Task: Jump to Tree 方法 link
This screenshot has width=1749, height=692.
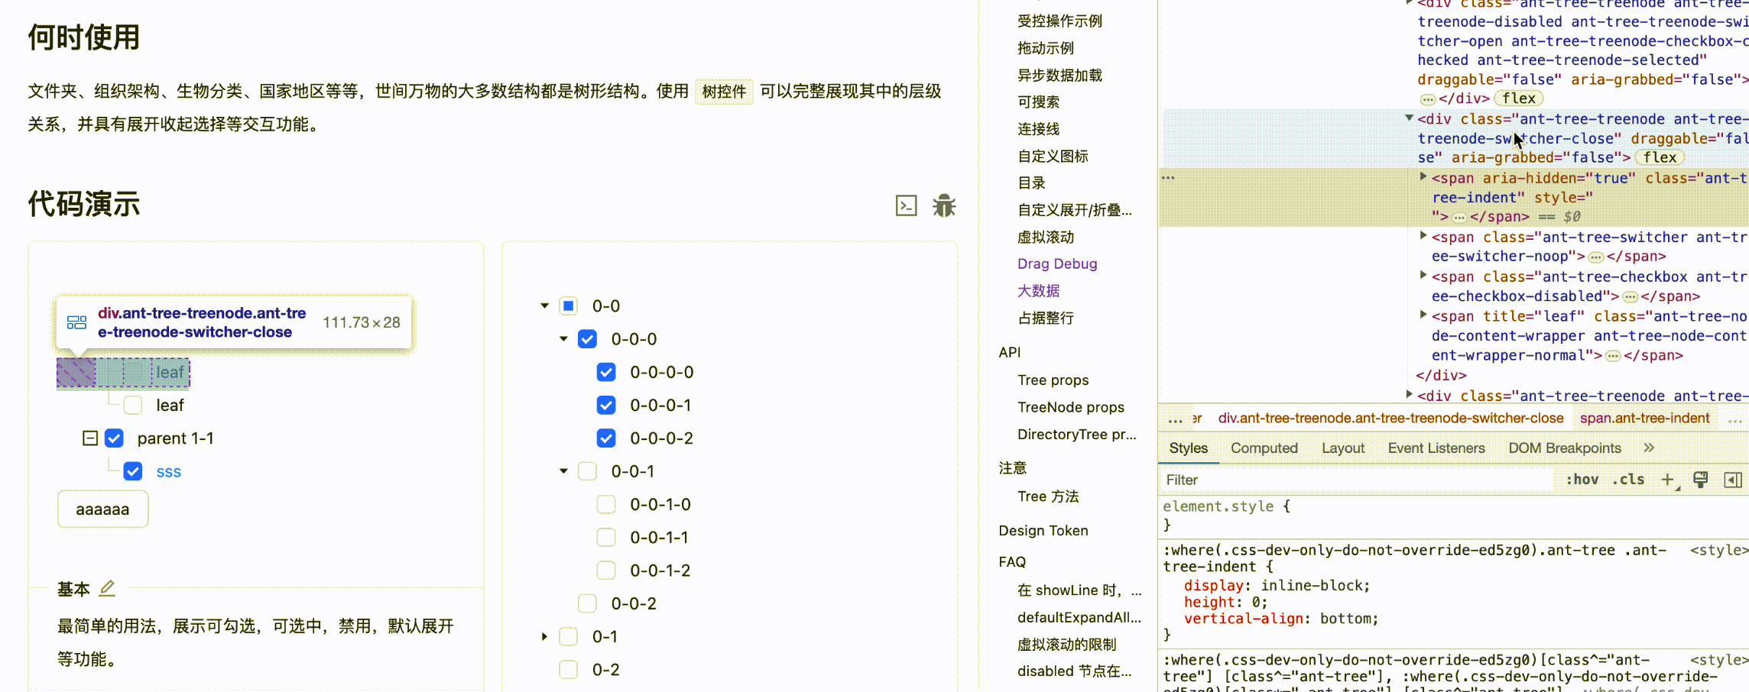Action: click(1048, 496)
